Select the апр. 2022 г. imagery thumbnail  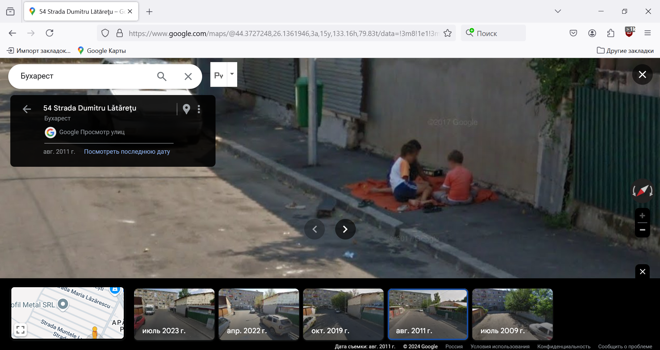pos(259,314)
